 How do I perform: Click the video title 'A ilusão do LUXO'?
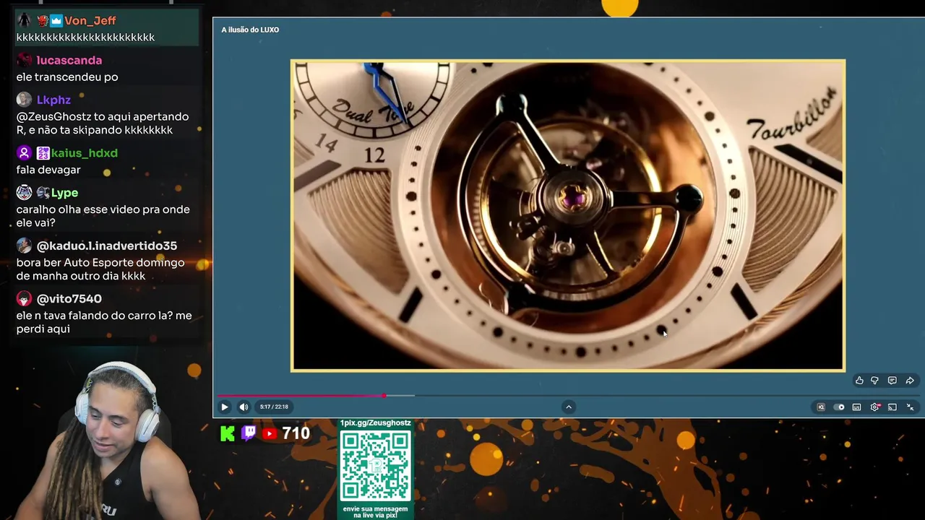point(250,30)
